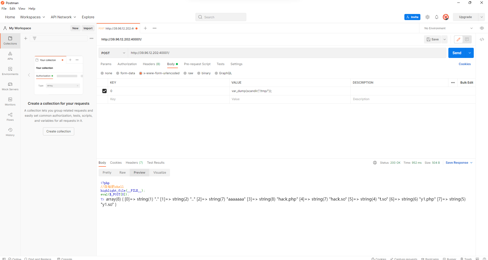Select the raw body type
Screen dimensions: 488x260
tap(188, 73)
